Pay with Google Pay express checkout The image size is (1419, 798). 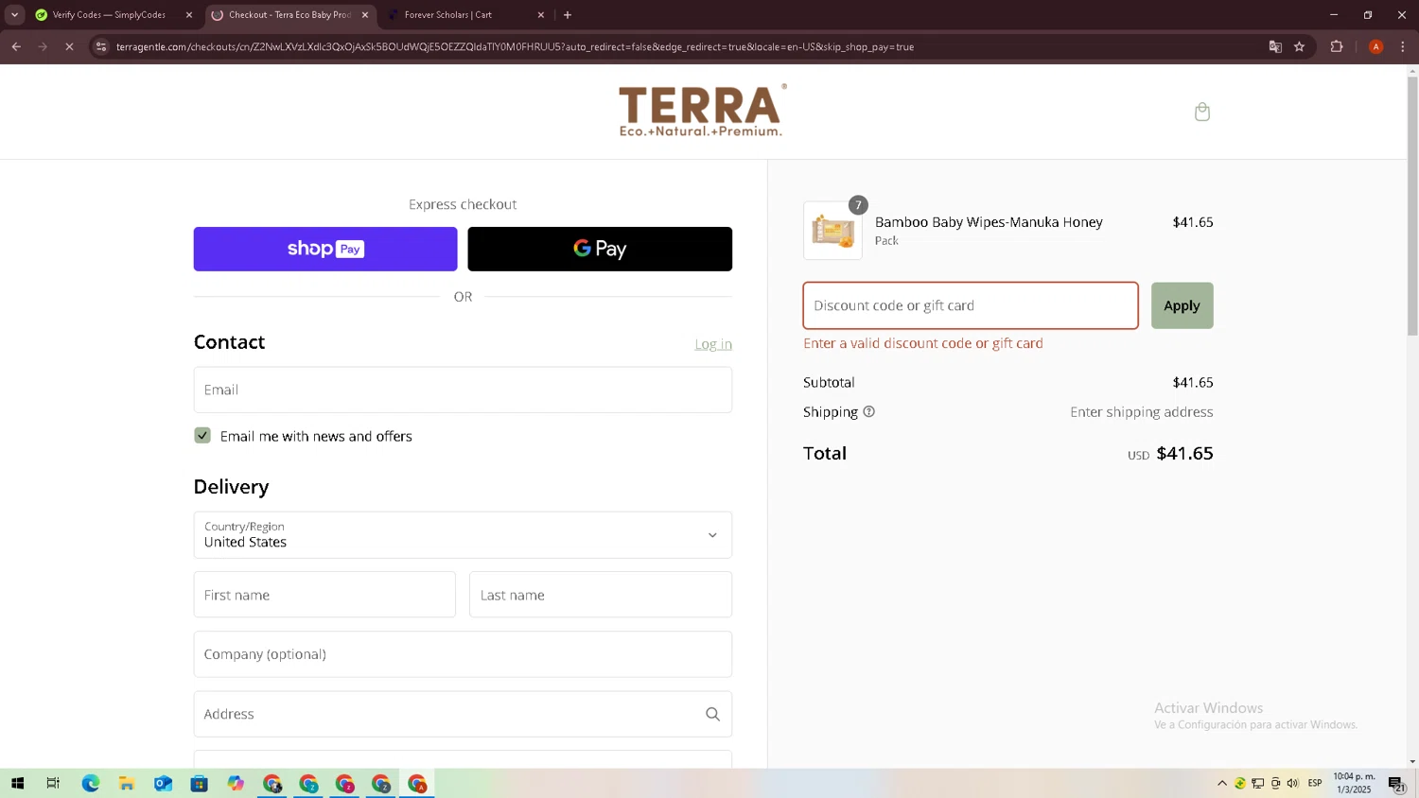pyautogui.click(x=600, y=249)
